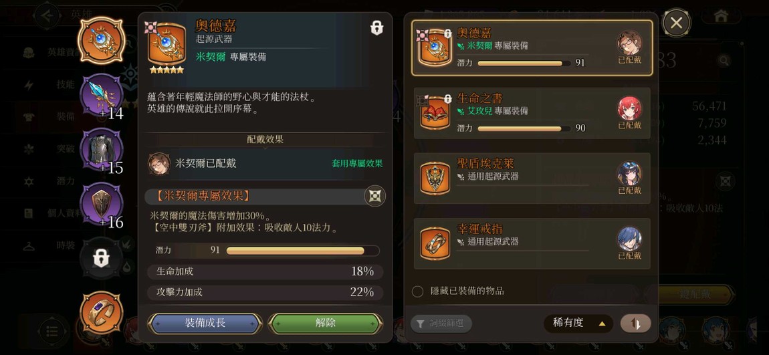The width and height of the screenshot is (769, 355).
Task: Open the 稀有度 sort dropdown
Action: click(578, 323)
